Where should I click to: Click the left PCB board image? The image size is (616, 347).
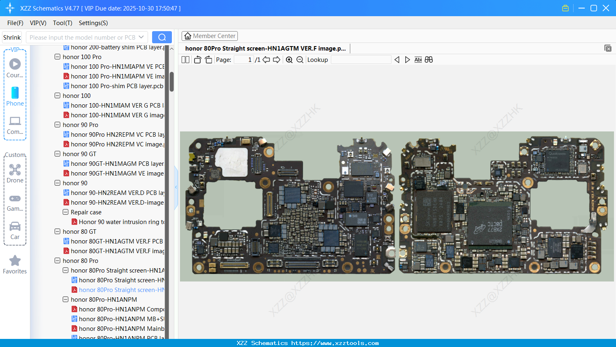click(290, 206)
